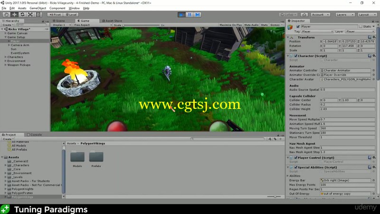Disable Special Abilities script checkbox

point(295,167)
